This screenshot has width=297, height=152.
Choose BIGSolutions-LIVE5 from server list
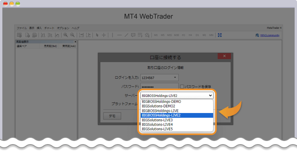pos(177,129)
